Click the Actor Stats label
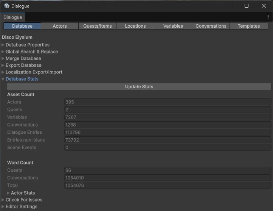273x211 pixels. pyautogui.click(x=23, y=193)
